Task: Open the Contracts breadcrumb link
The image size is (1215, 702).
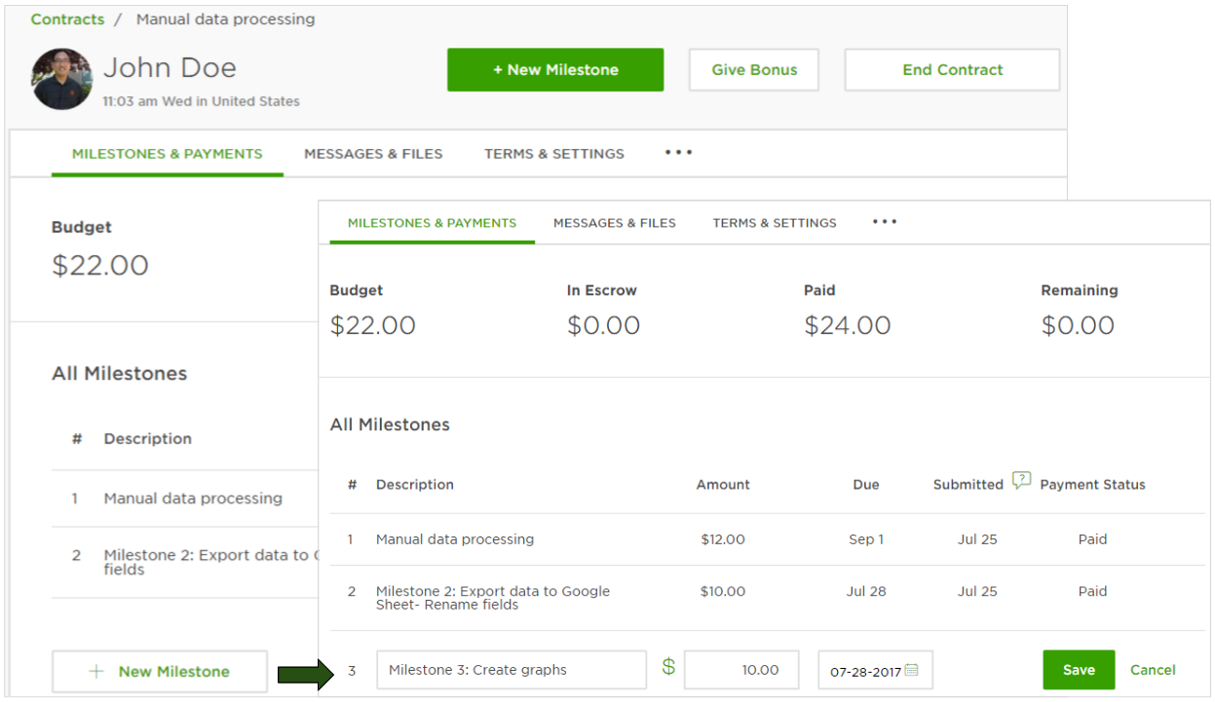Action: click(67, 19)
